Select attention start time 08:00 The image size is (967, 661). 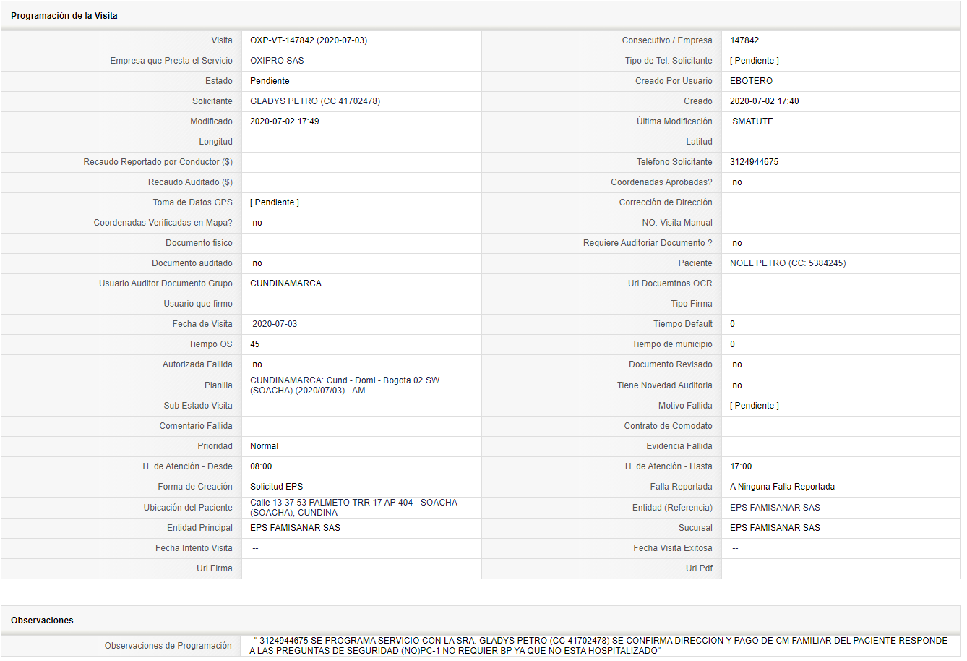[261, 466]
